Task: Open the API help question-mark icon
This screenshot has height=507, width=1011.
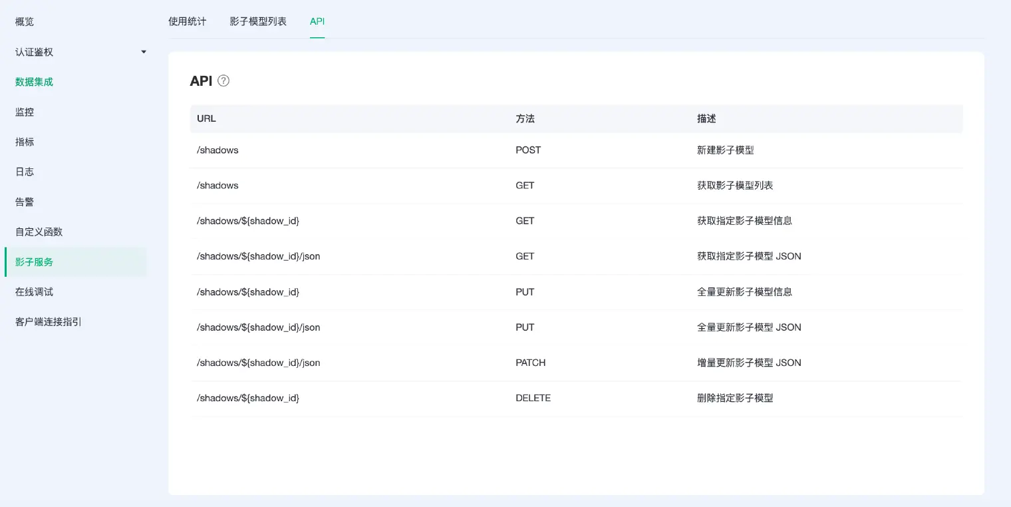Action: (x=223, y=81)
